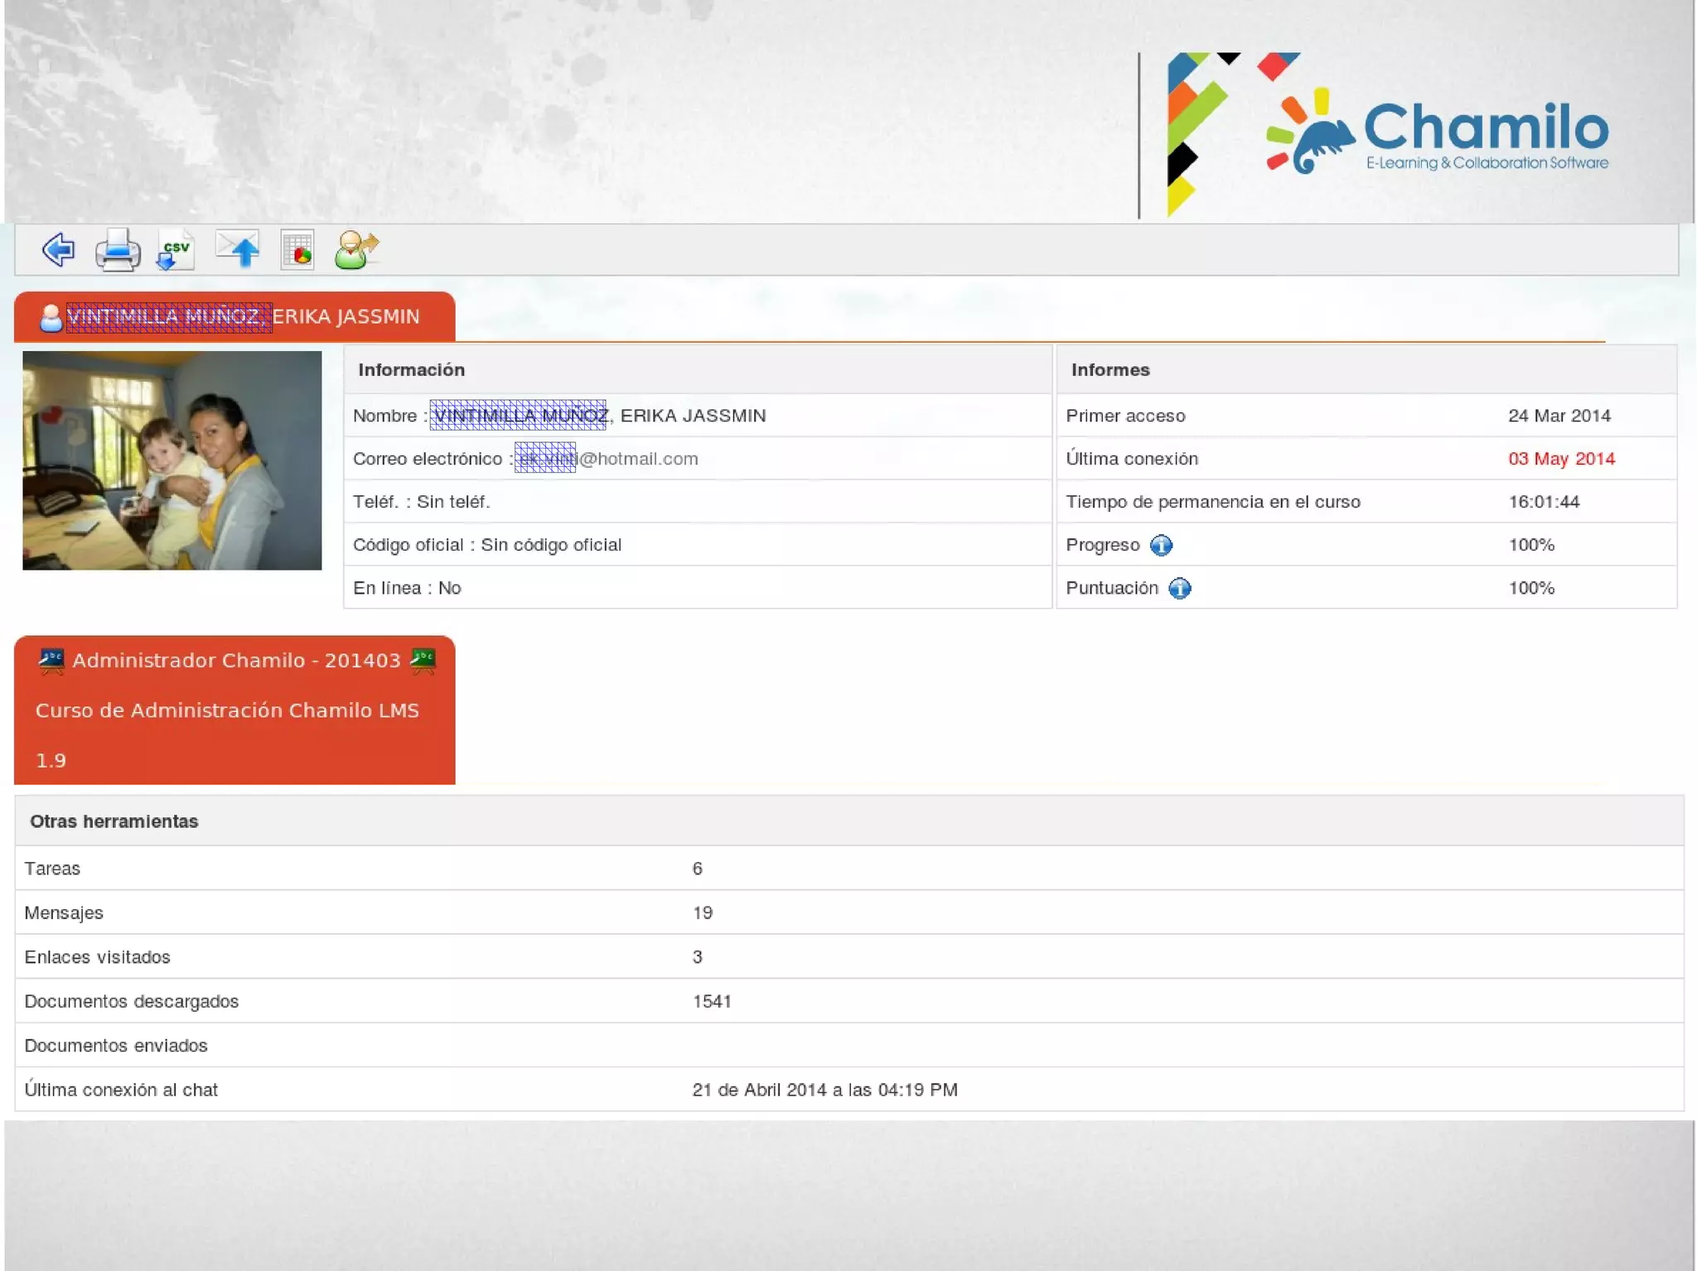The image size is (1697, 1271).
Task: Select the Informes section header
Action: coord(1110,370)
